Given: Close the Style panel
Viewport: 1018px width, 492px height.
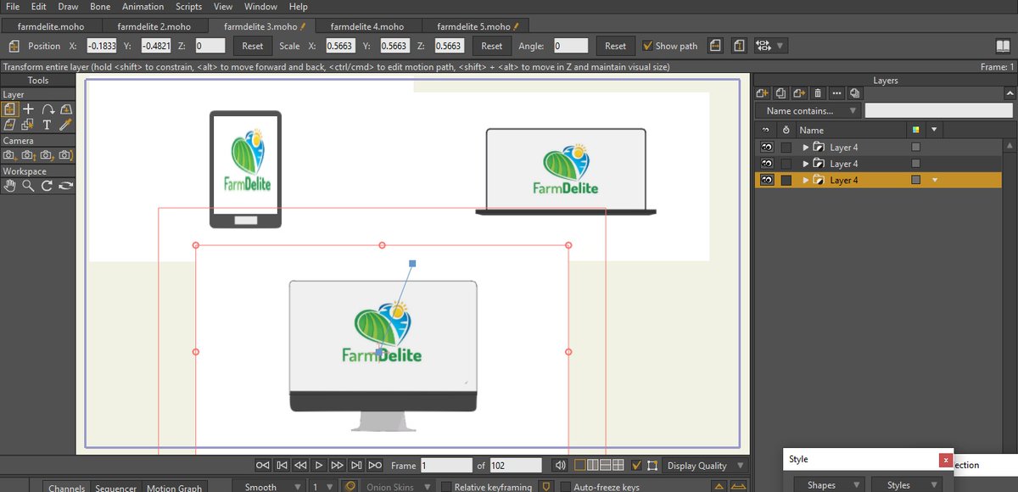Looking at the screenshot, I should coord(945,460).
